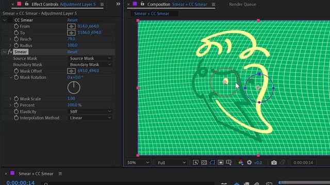Reset exposure with aperture icon
Image resolution: width=330 pixels, height=185 pixels.
(249, 162)
